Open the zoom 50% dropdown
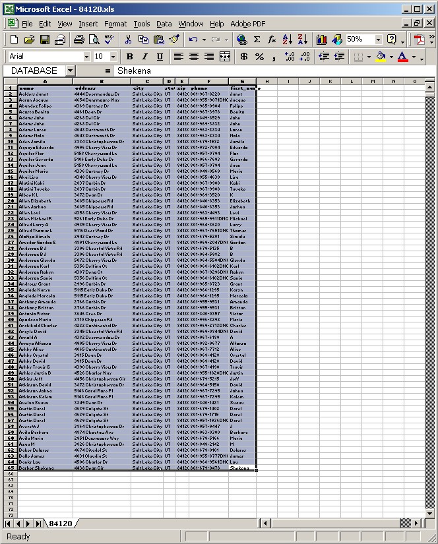438x544 pixels. 379,40
